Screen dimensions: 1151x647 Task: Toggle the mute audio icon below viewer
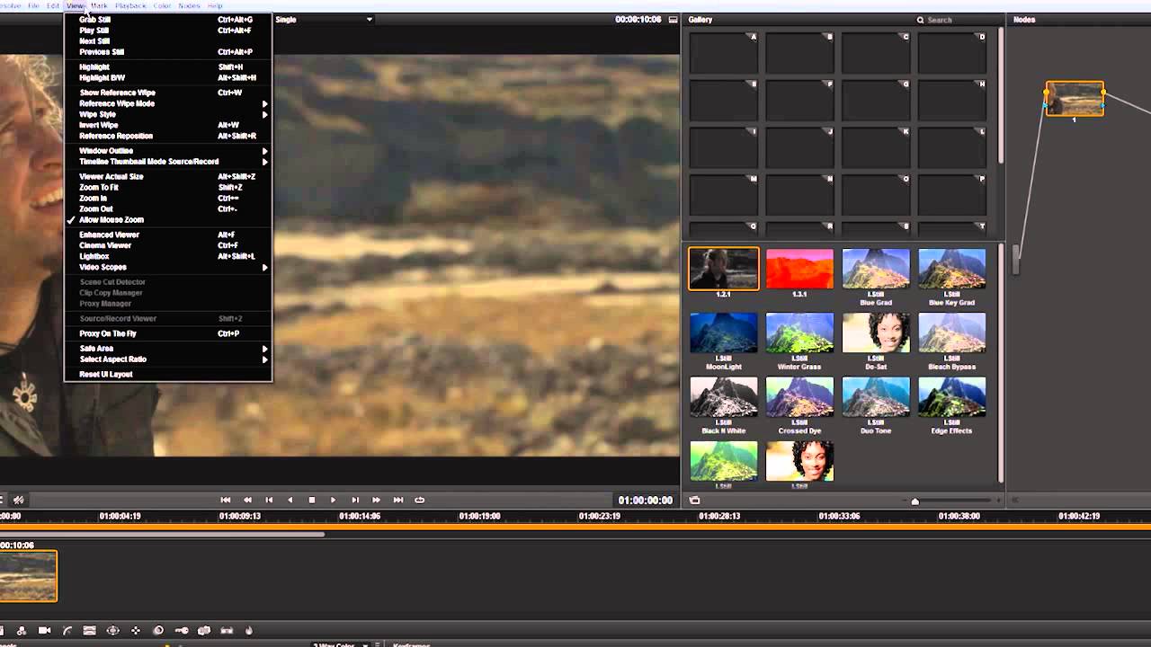tap(18, 500)
